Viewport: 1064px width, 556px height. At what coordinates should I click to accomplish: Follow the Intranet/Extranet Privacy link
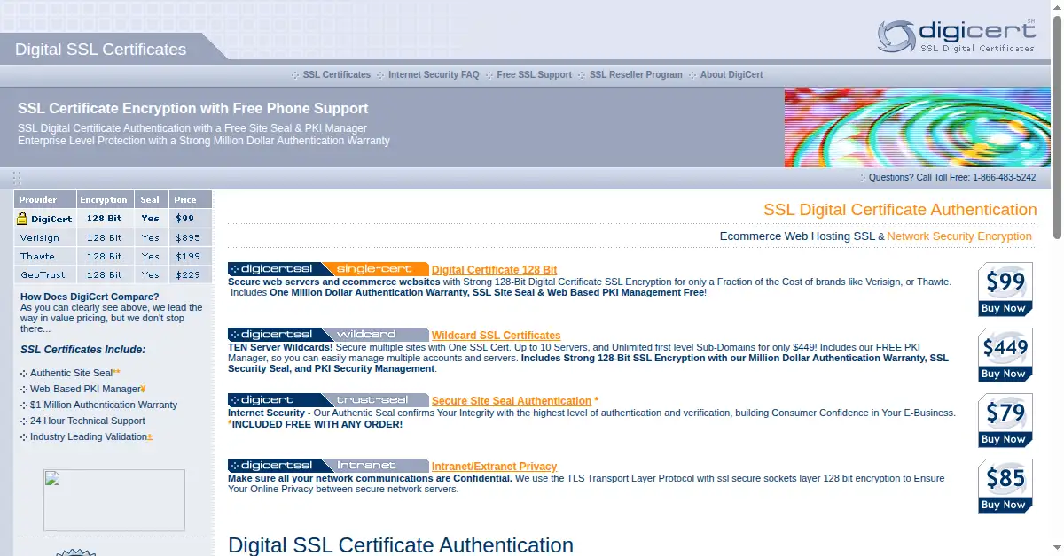pos(495,467)
